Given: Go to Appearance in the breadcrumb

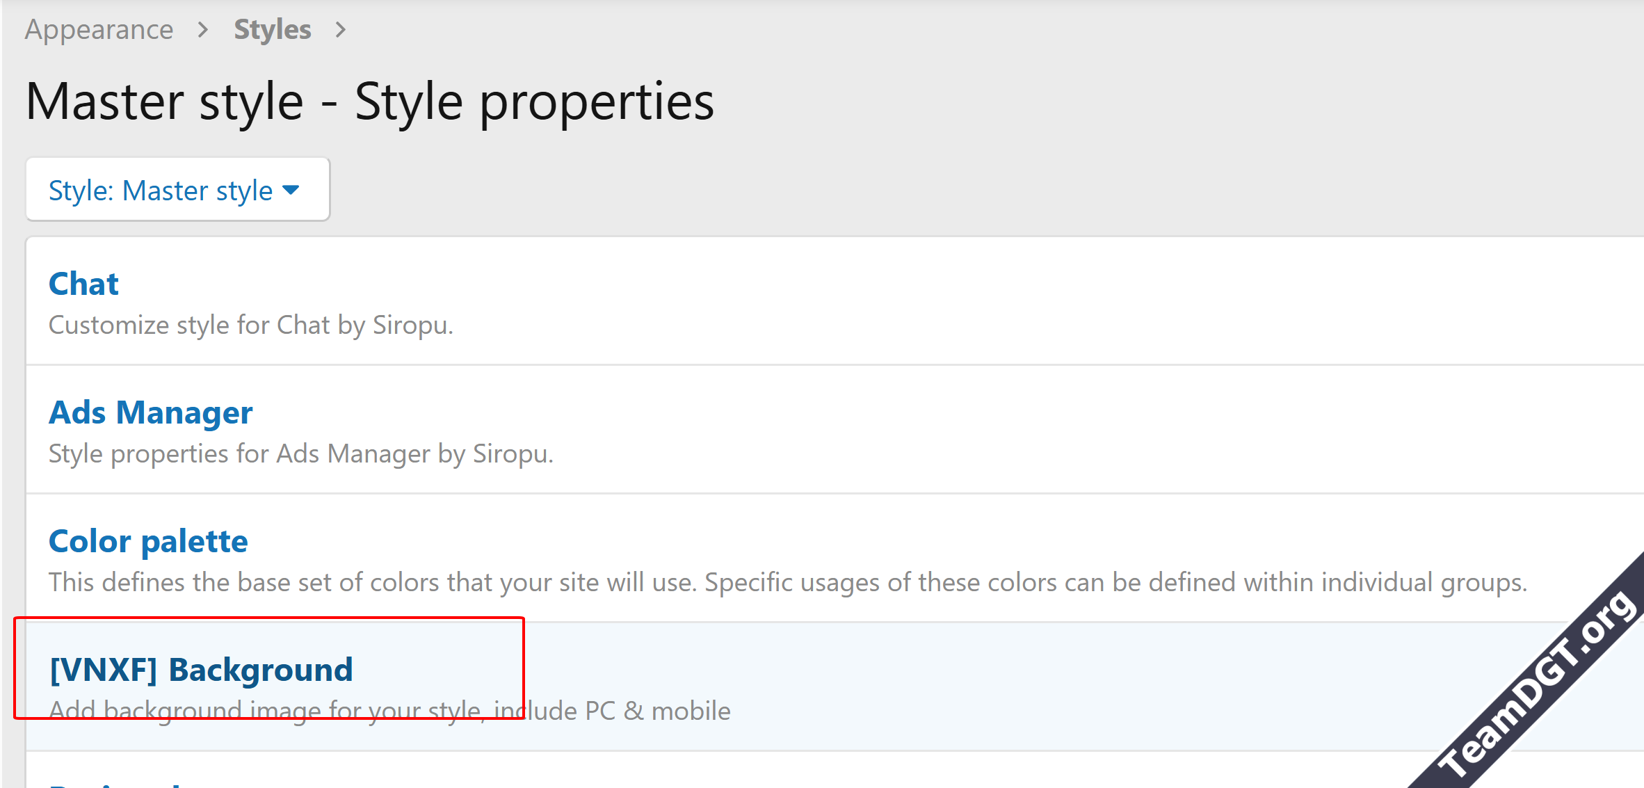Looking at the screenshot, I should (99, 30).
